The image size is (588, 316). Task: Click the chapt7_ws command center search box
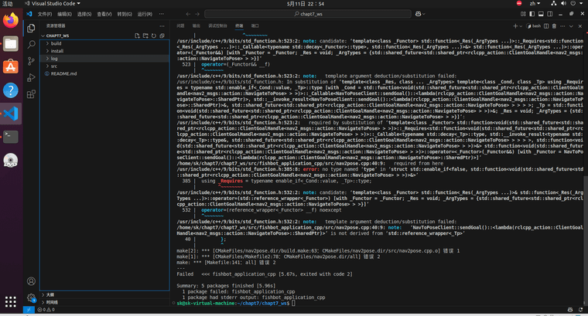tap(308, 14)
